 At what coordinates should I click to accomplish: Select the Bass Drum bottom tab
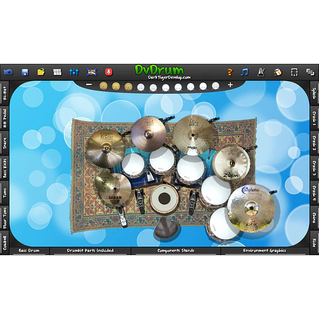[x=29, y=251]
